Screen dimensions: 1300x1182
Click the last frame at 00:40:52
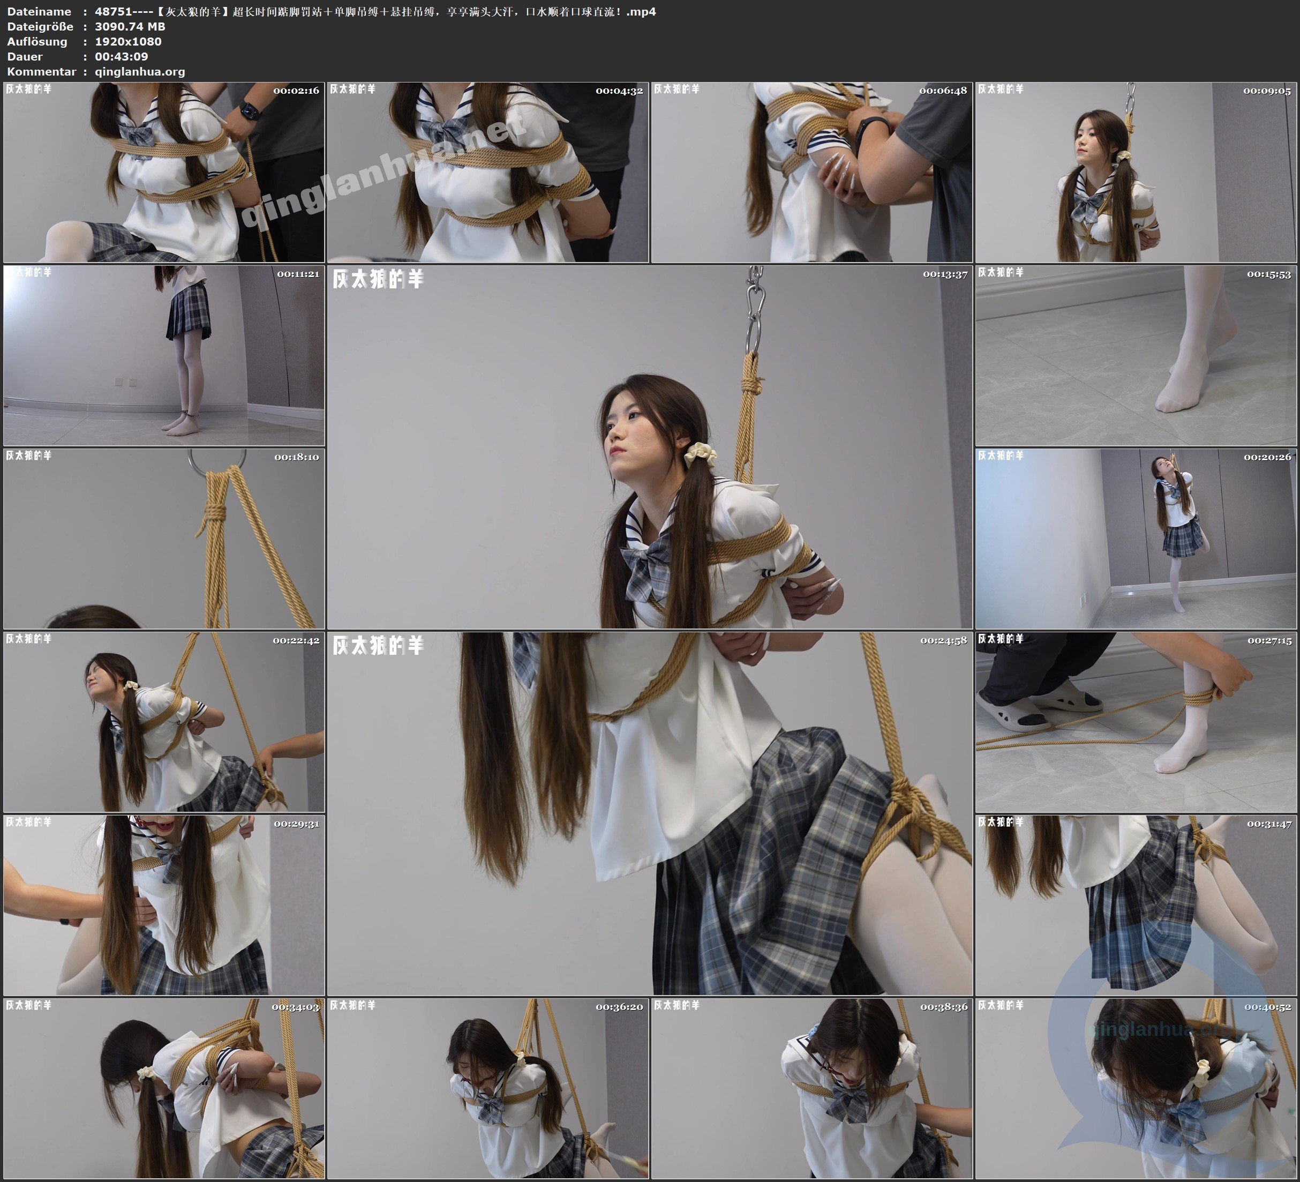[x=1136, y=1088]
